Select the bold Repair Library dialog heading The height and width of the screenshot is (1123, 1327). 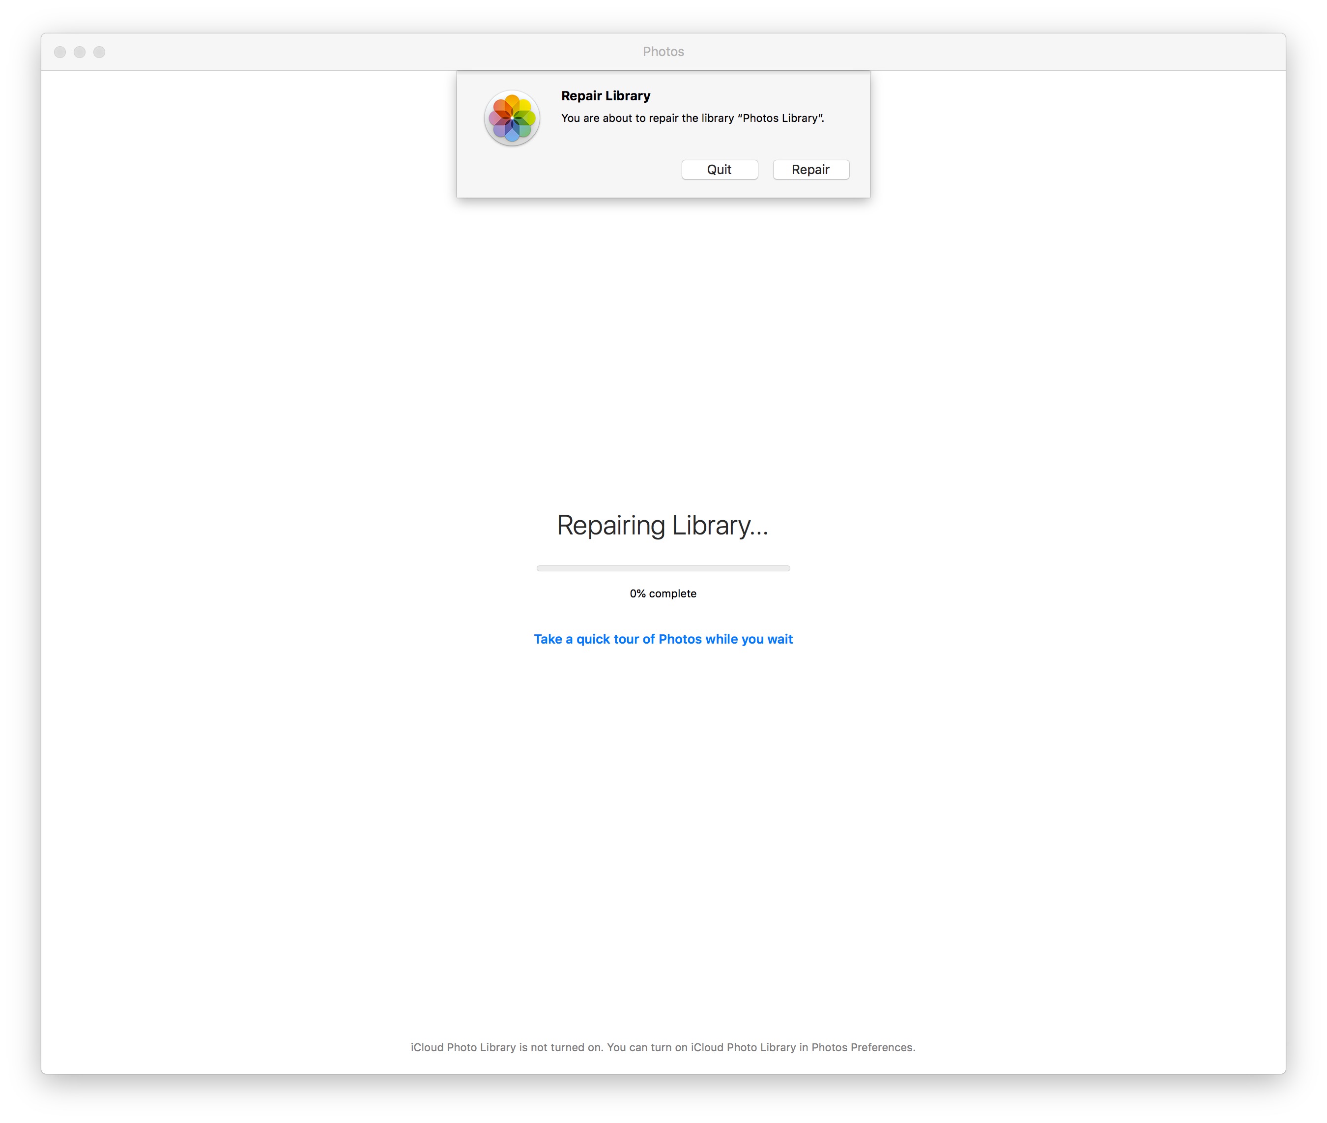(606, 96)
